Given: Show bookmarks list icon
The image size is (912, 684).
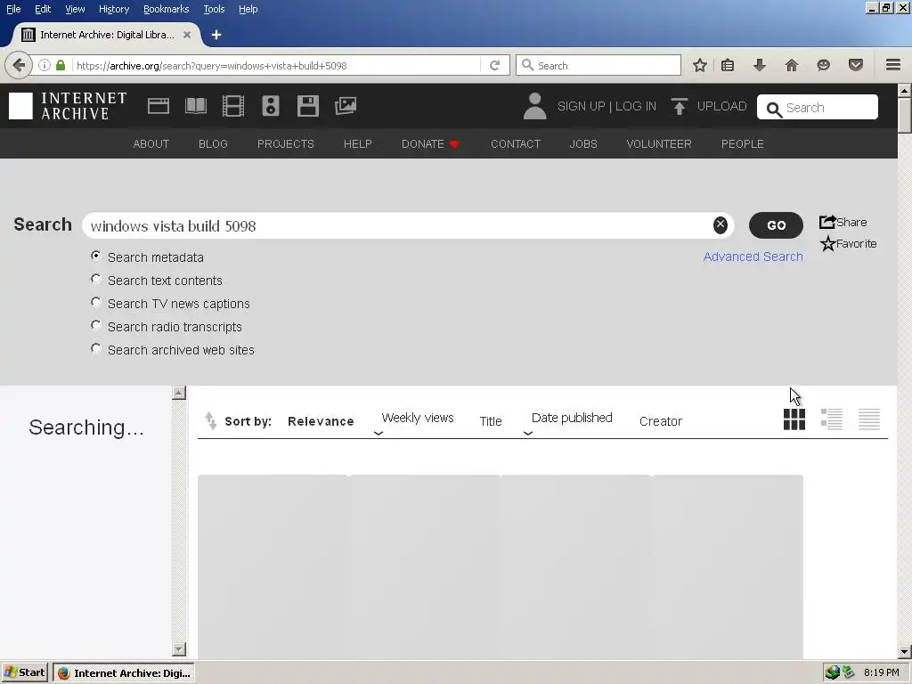Looking at the screenshot, I should point(728,65).
